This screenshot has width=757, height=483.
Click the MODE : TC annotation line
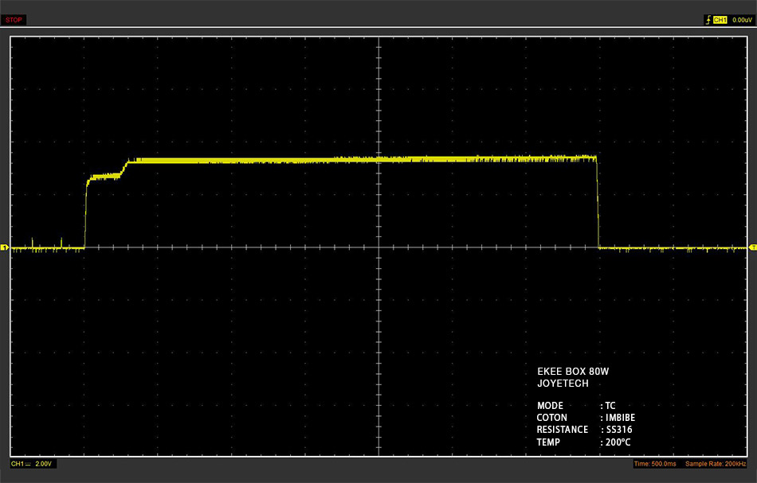point(576,405)
